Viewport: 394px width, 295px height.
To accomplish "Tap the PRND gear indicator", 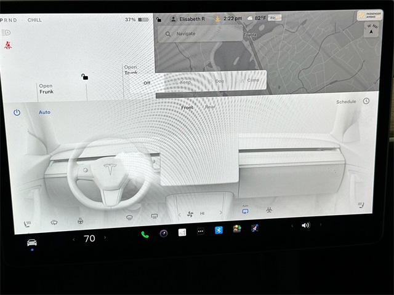I will tap(8, 20).
